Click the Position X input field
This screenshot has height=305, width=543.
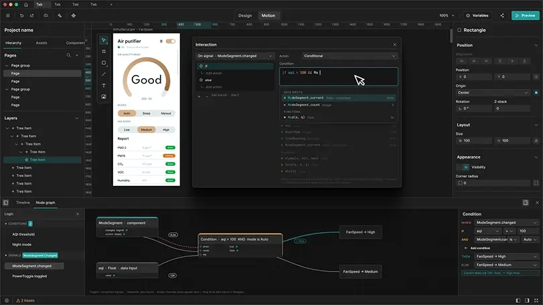(474, 77)
